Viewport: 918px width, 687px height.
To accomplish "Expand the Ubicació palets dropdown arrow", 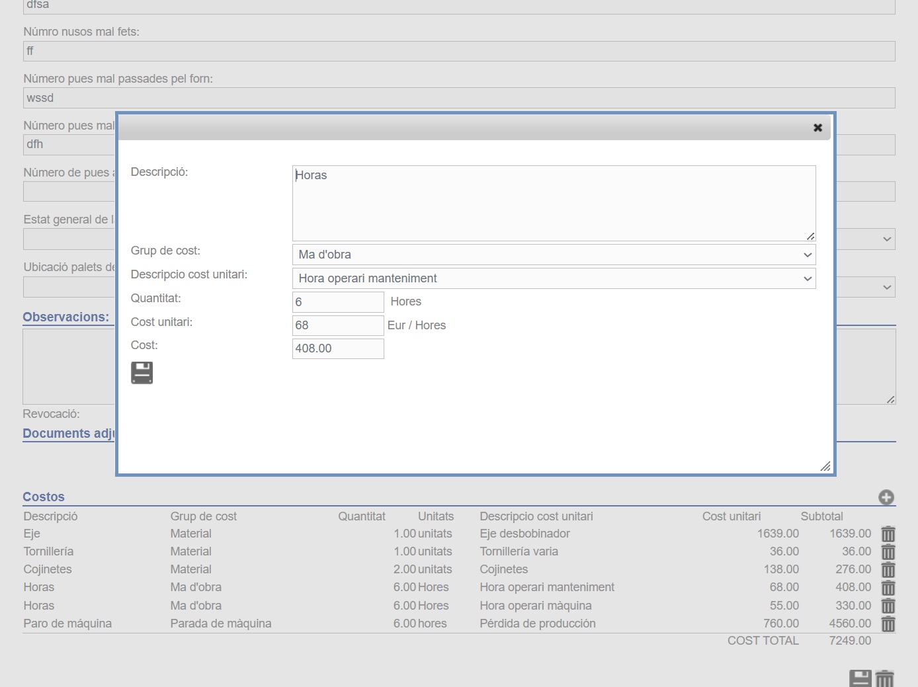I will 887,287.
